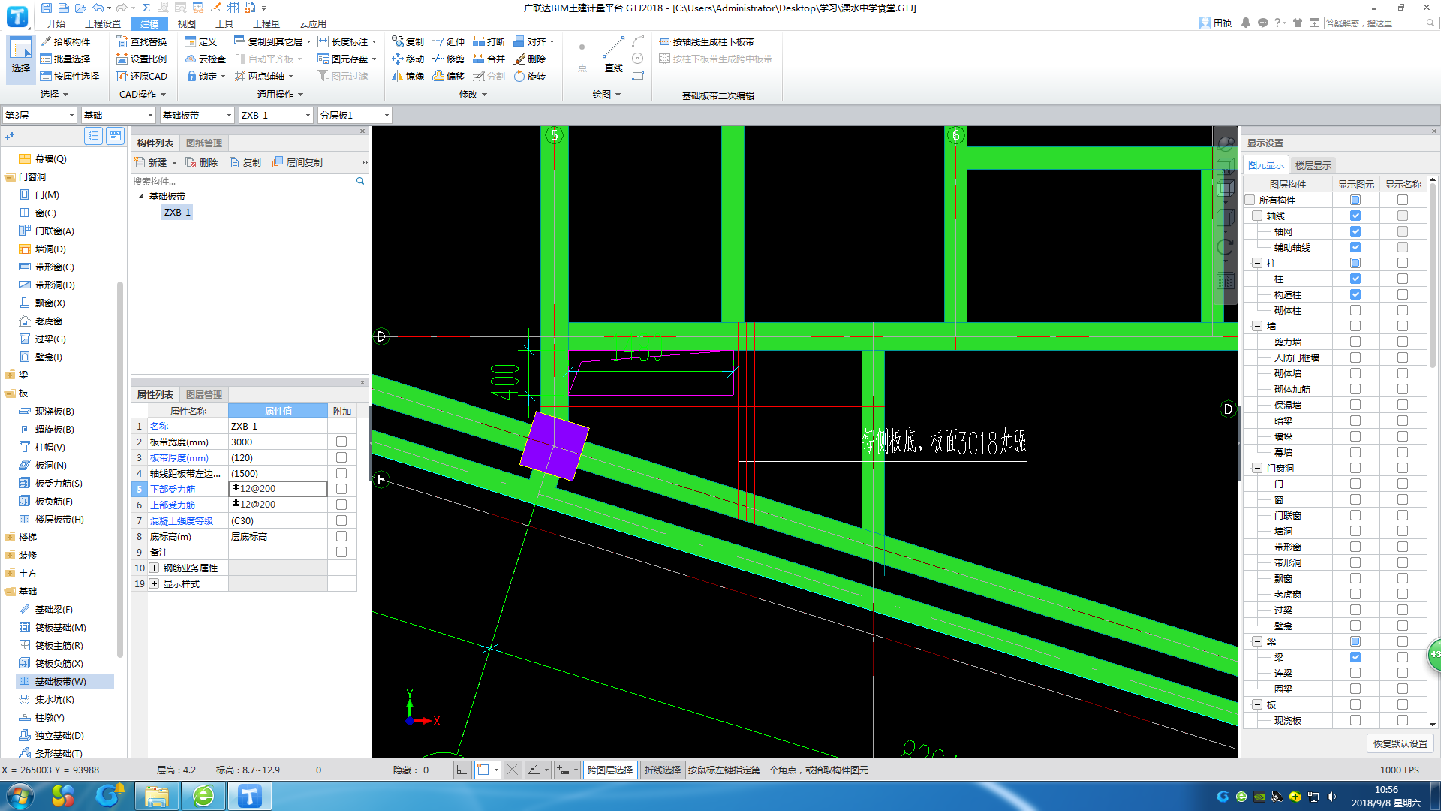Click 还原CAD restore tool
Image resolution: width=1441 pixels, height=811 pixels.
click(x=142, y=76)
